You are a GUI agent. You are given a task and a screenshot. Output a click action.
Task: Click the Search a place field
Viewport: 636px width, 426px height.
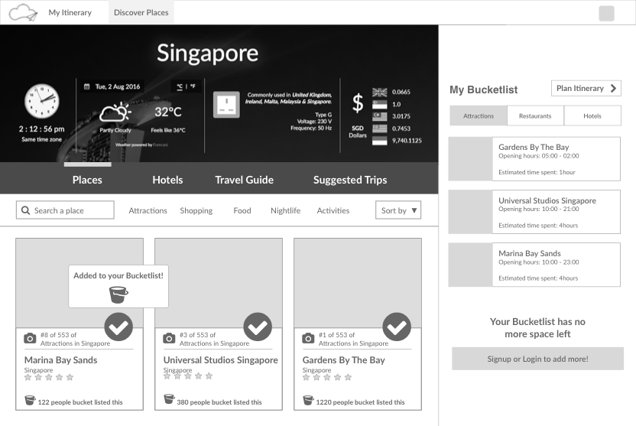pyautogui.click(x=65, y=210)
